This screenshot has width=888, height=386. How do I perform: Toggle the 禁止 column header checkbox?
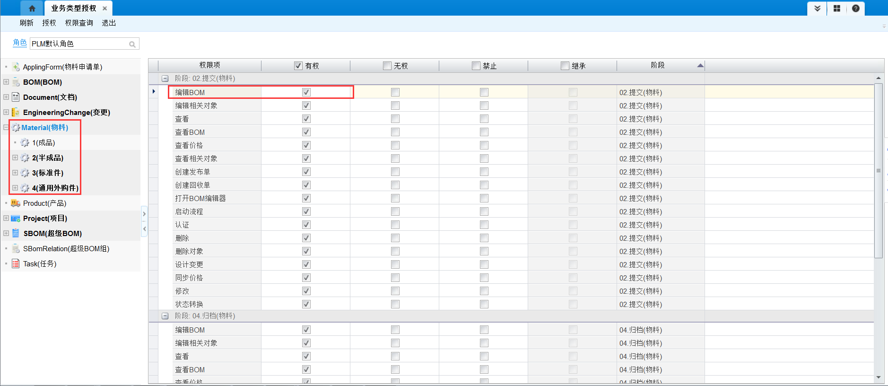point(476,66)
